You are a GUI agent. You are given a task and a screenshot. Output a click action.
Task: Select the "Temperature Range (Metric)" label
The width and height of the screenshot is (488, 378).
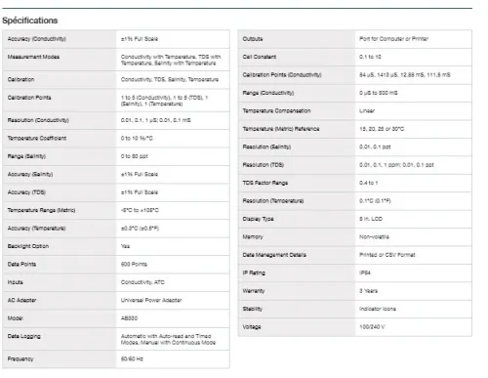click(x=42, y=210)
